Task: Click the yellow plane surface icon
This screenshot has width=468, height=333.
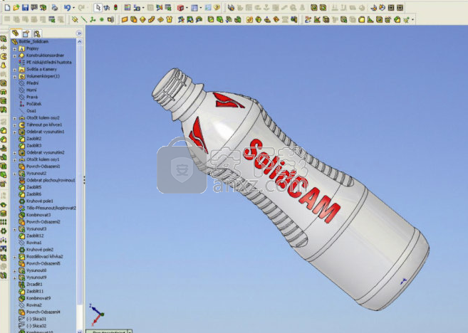Action: coord(125,20)
